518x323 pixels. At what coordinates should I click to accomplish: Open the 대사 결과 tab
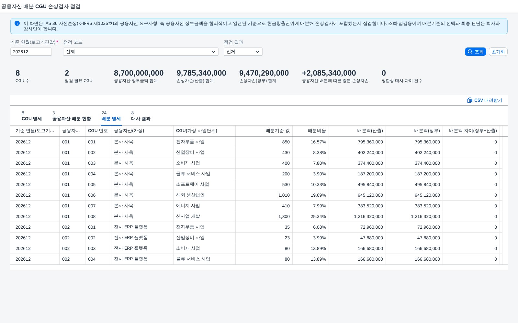click(x=141, y=116)
